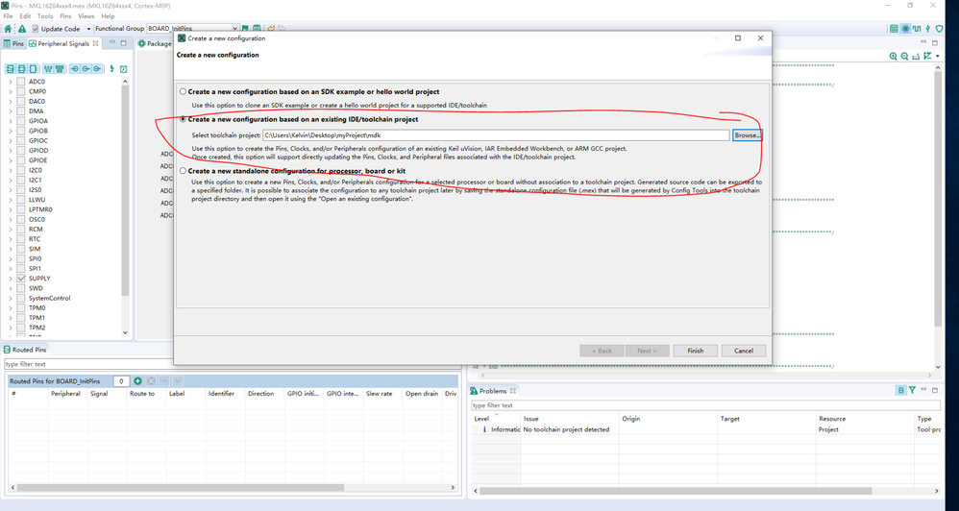Switch to the Pins tab
Viewport: 959px width, 511px height.
[13, 43]
